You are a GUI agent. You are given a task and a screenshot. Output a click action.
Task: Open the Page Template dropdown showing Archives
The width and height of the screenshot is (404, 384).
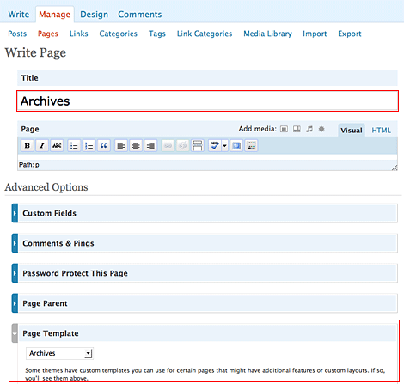(59, 353)
